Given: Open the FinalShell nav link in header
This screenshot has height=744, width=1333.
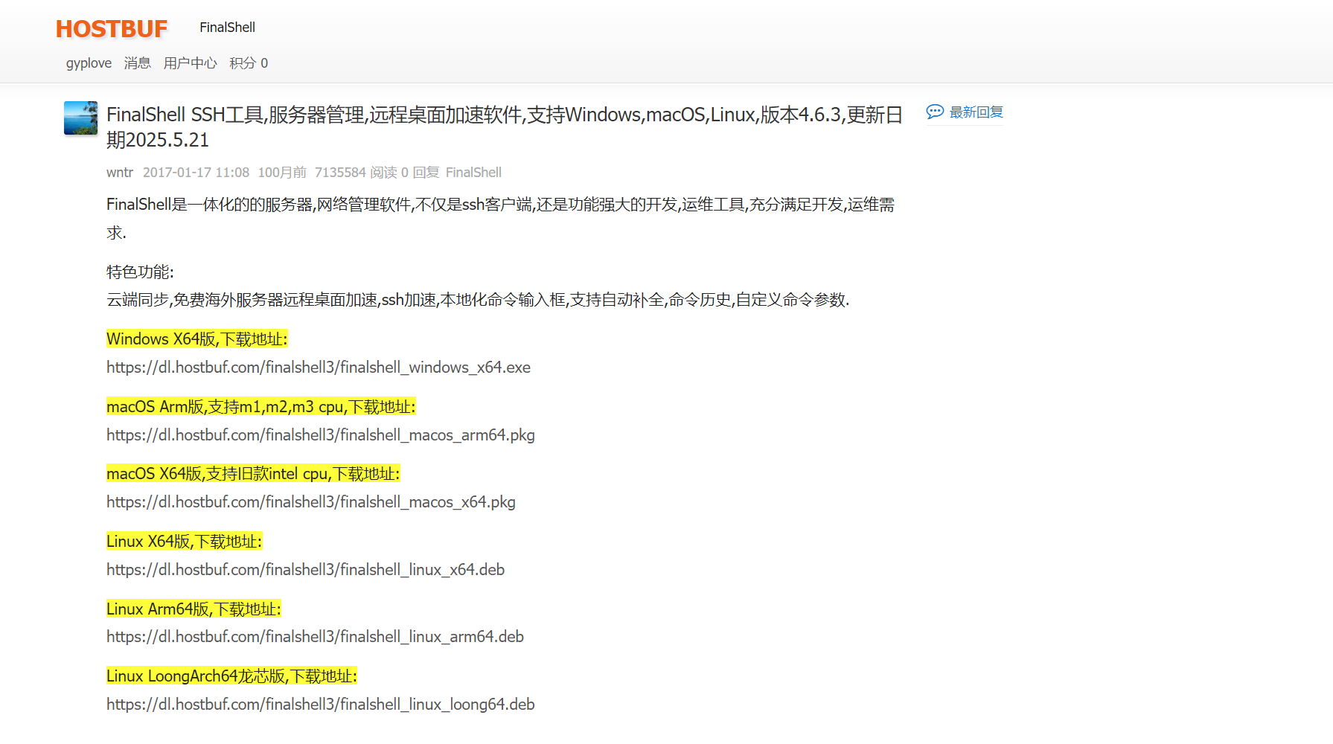Looking at the screenshot, I should [x=227, y=28].
